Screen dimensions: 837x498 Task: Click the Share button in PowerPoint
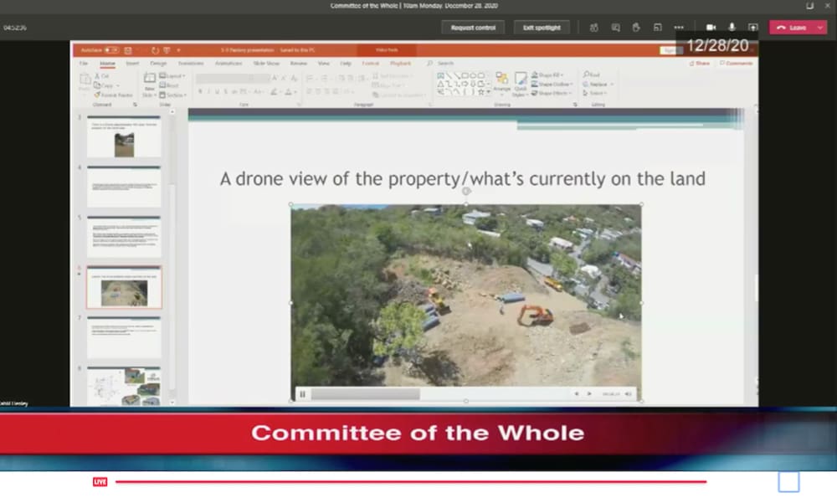click(700, 63)
